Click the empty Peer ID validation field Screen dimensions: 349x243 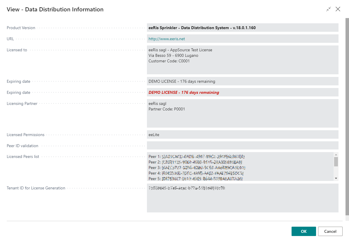(x=242, y=145)
